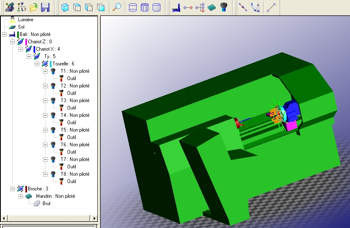This screenshot has height=228, width=350.
Task: Click the branching multi-axis link icon
Action: [x=200, y=8]
